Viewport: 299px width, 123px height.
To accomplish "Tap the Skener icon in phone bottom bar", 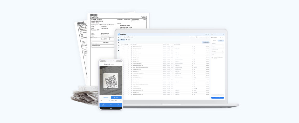I will [103, 105].
